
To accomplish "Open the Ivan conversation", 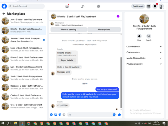I will point(23,68).
